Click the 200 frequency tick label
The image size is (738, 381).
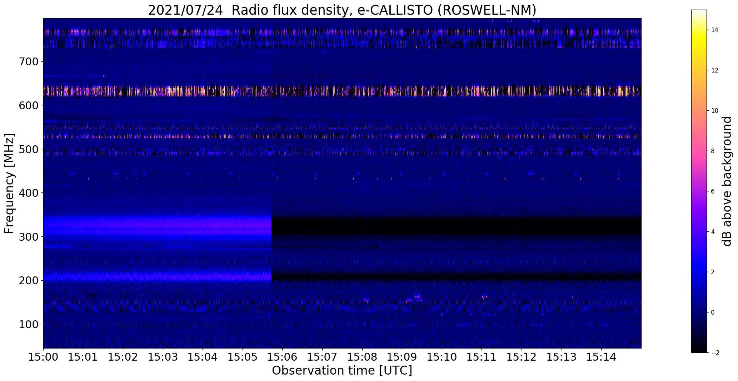click(28, 280)
